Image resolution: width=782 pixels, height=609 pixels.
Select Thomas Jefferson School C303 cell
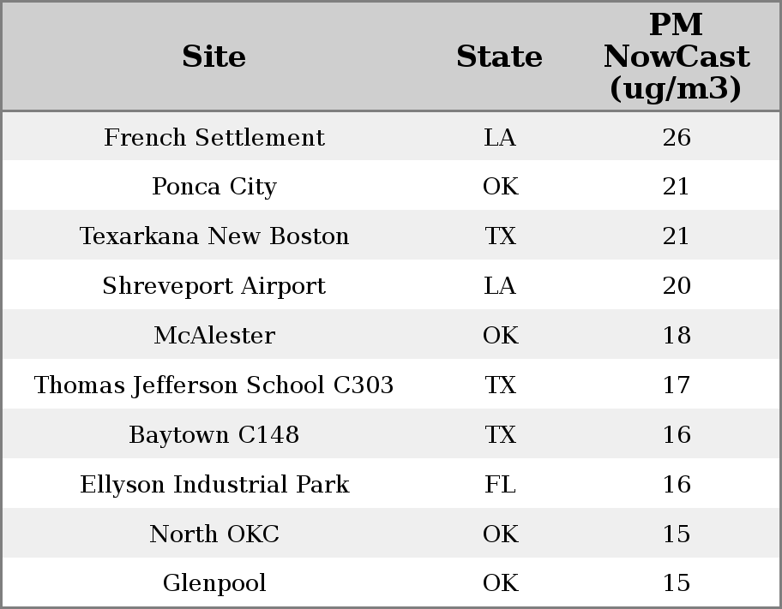pos(214,385)
